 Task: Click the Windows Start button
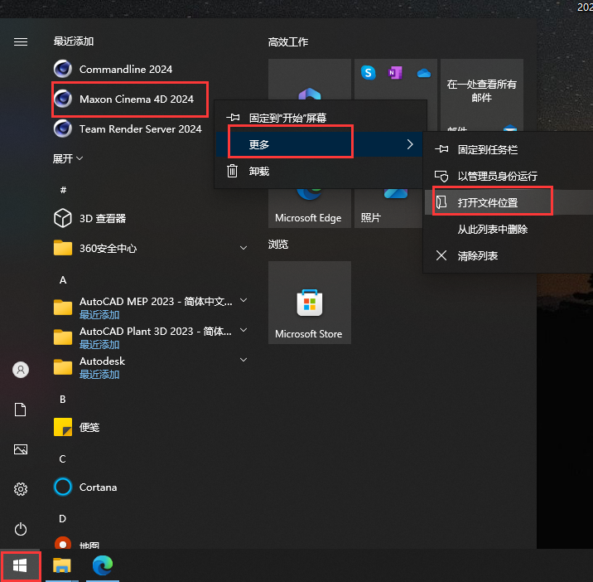click(x=20, y=566)
